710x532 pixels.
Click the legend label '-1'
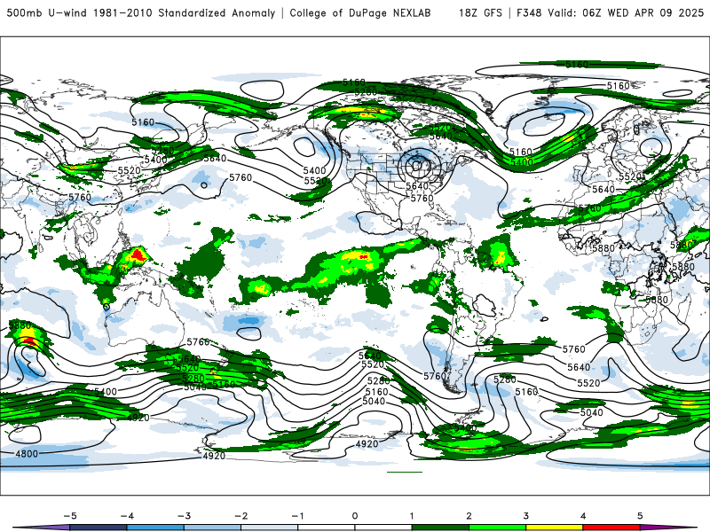pos(297,516)
